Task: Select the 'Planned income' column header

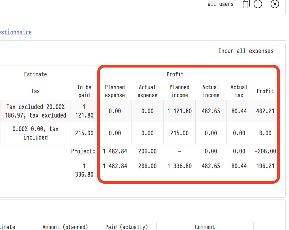Action: [x=179, y=91]
